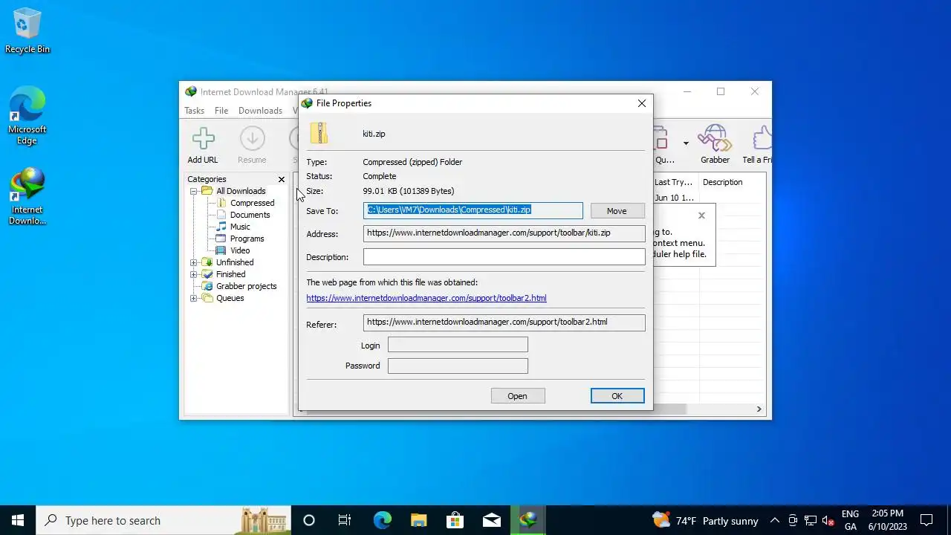Open Task View on the taskbar

coord(345,520)
